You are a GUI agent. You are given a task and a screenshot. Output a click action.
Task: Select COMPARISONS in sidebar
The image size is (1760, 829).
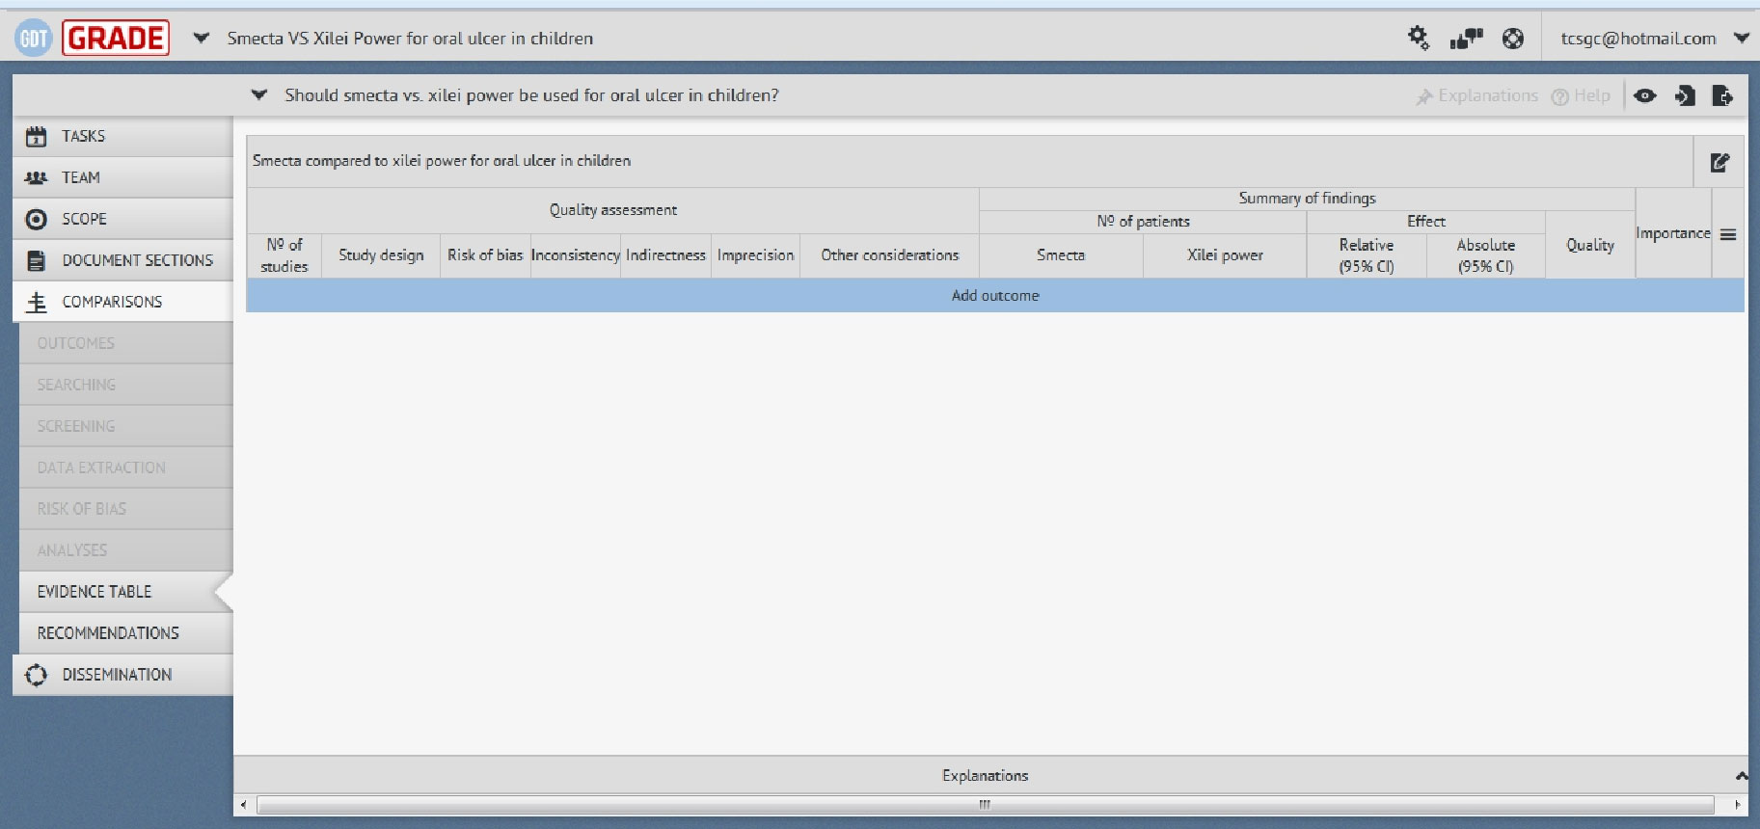coord(123,302)
